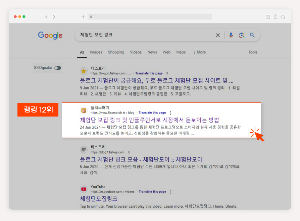Viewport: 300px width, 221px height.
Task: Clear the search query with X
Action: click(x=218, y=35)
